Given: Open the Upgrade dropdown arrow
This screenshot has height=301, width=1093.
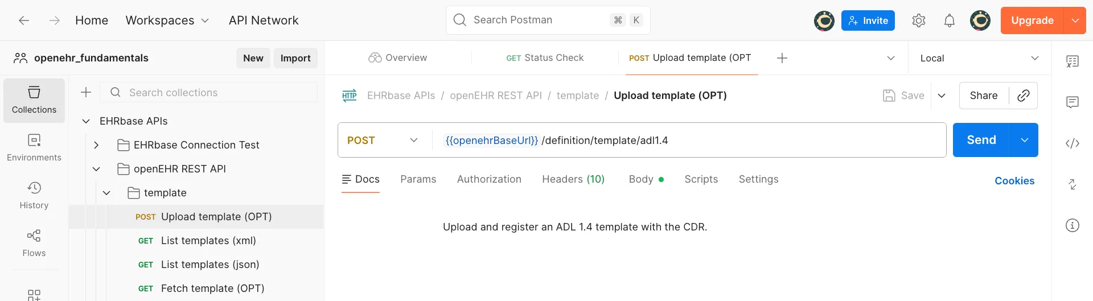Looking at the screenshot, I should 1075,20.
